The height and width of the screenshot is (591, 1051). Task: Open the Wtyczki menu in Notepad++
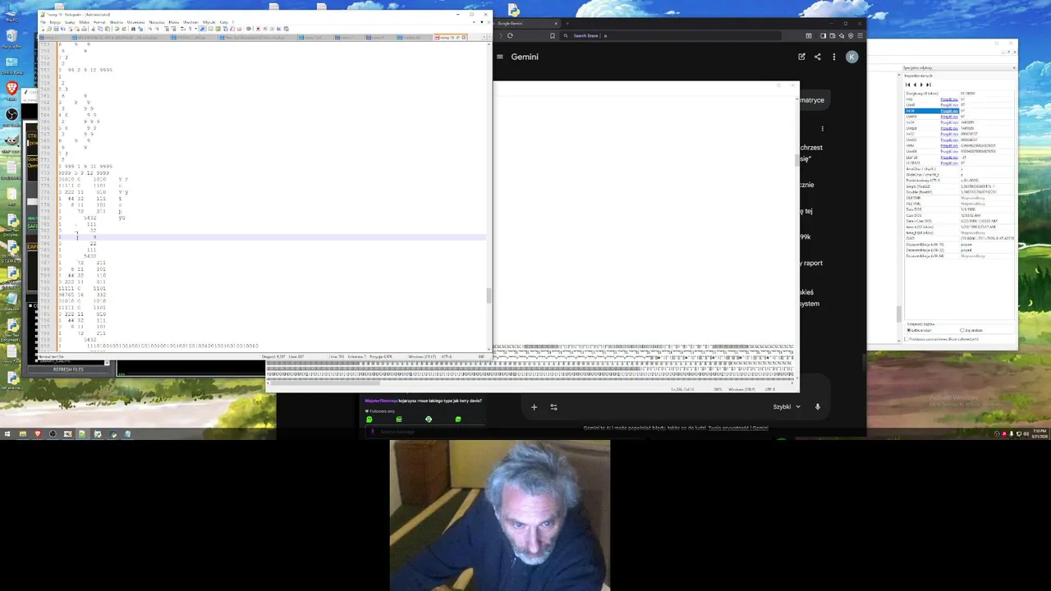point(208,22)
